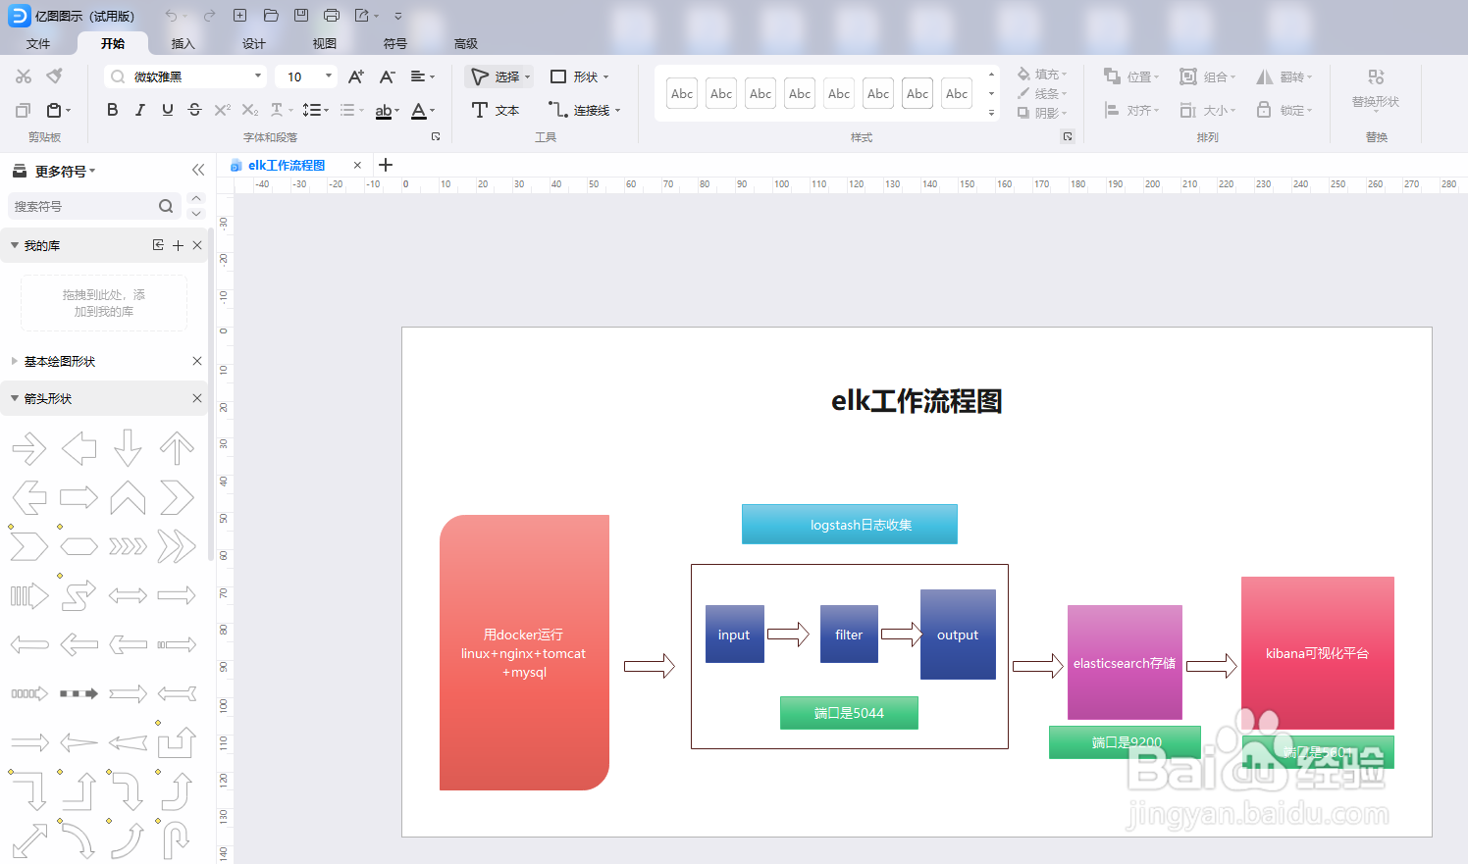
Task: Open the 文件 (File) menu
Action: point(38,43)
